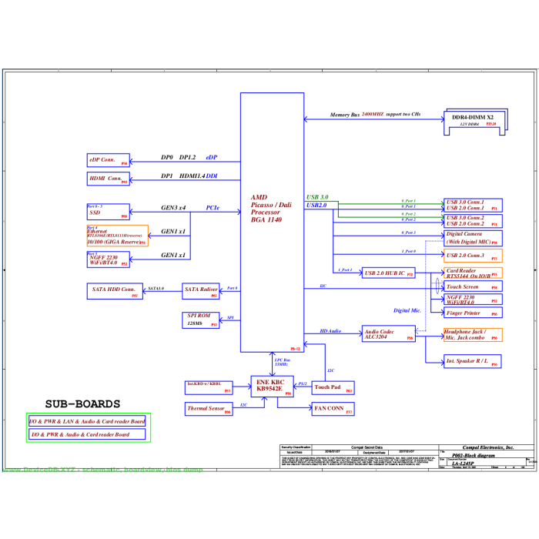Image resolution: width=539 pixels, height=539 pixels.
Task: Click the Compal Secret Data field
Action: pyautogui.click(x=367, y=447)
